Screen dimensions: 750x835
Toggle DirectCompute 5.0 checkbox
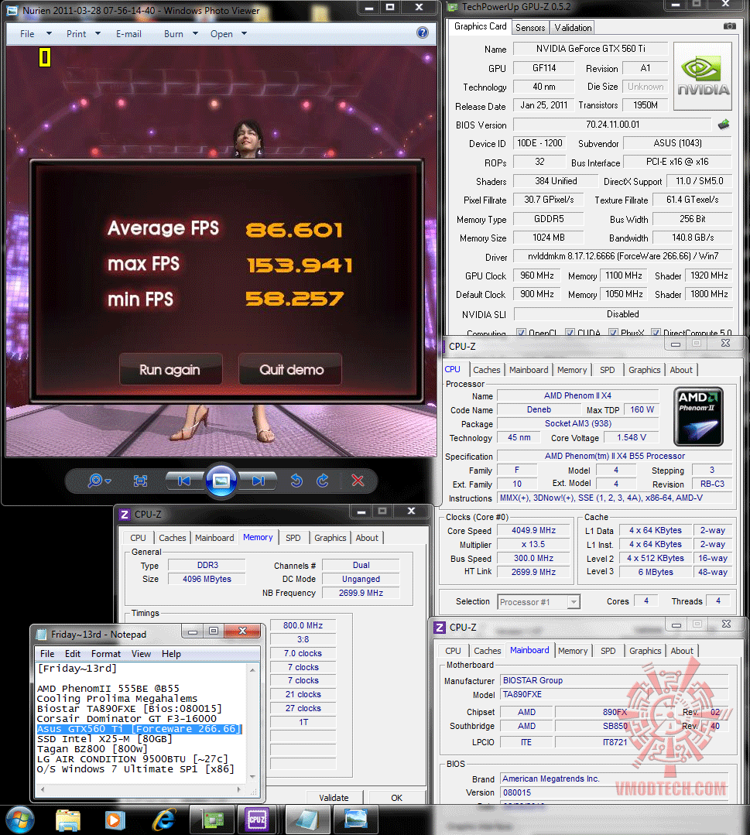(x=656, y=333)
